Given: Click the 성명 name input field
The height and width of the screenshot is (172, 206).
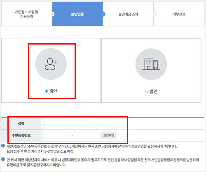Looking at the screenshot, I should pyautogui.click(x=67, y=123).
